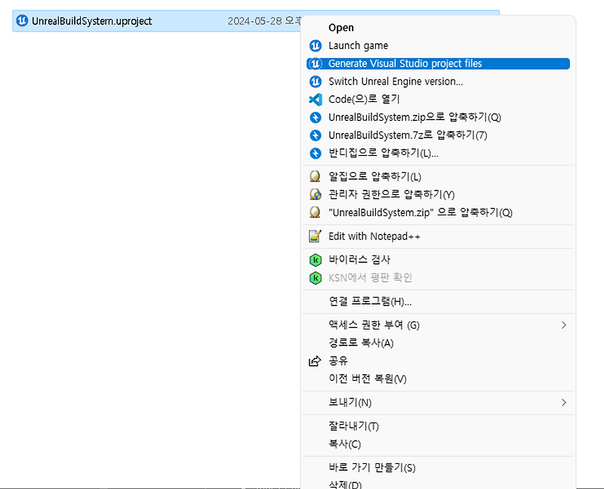604x489 pixels.
Task: Expand the 보내기(N) submenu arrow
Action: [565, 403]
